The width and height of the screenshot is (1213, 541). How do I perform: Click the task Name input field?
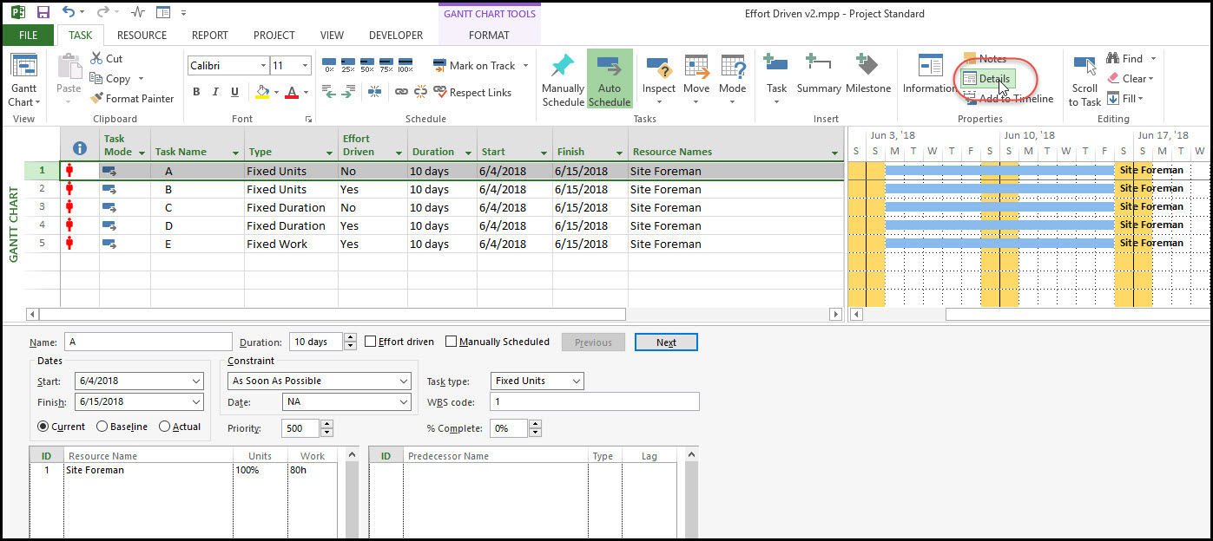click(148, 342)
